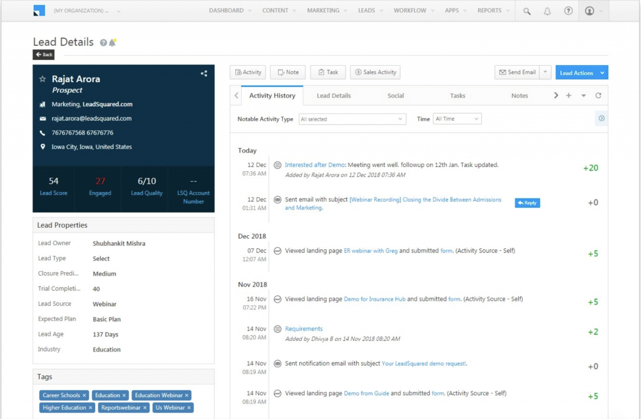Click the company building icon

43,104
